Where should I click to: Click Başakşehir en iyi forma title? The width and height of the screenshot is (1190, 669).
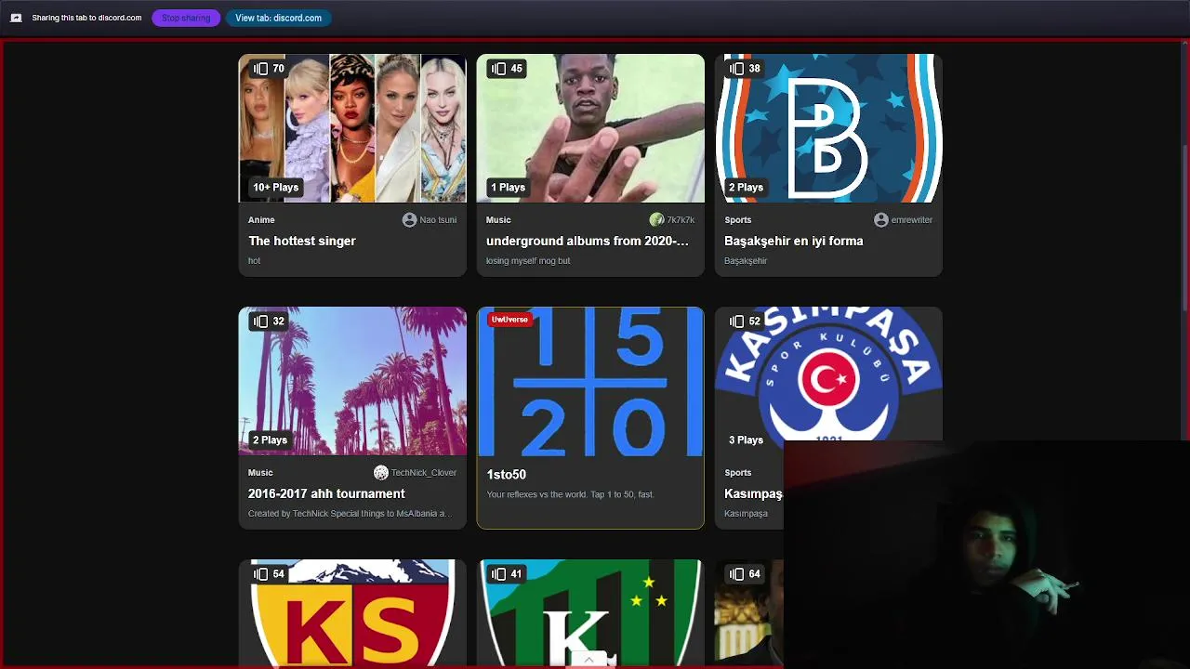point(794,241)
